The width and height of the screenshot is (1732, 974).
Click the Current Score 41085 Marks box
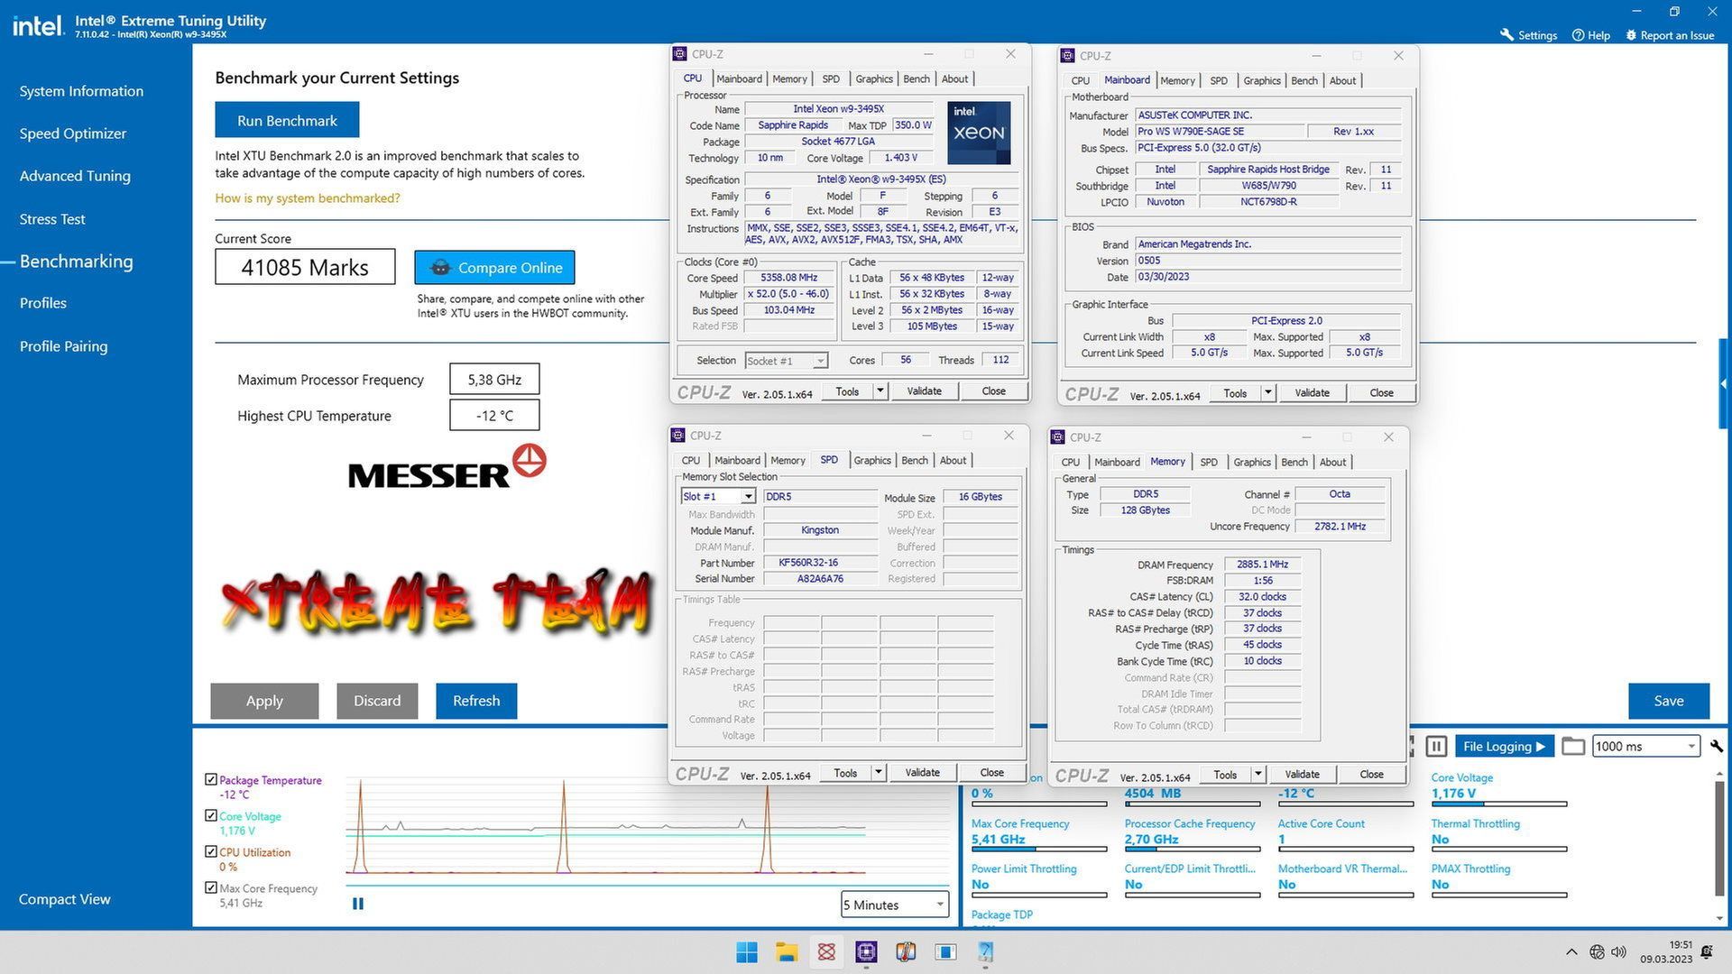click(305, 267)
